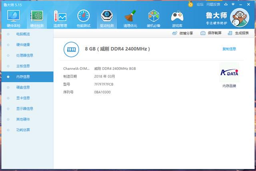Open the title bar dropdown menu arrow
Image resolution: width=256 pixels, height=171 pixels.
233,4
